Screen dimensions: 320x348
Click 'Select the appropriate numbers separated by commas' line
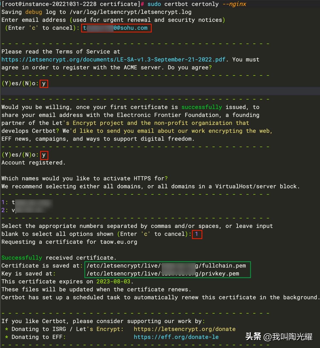click(x=137, y=226)
